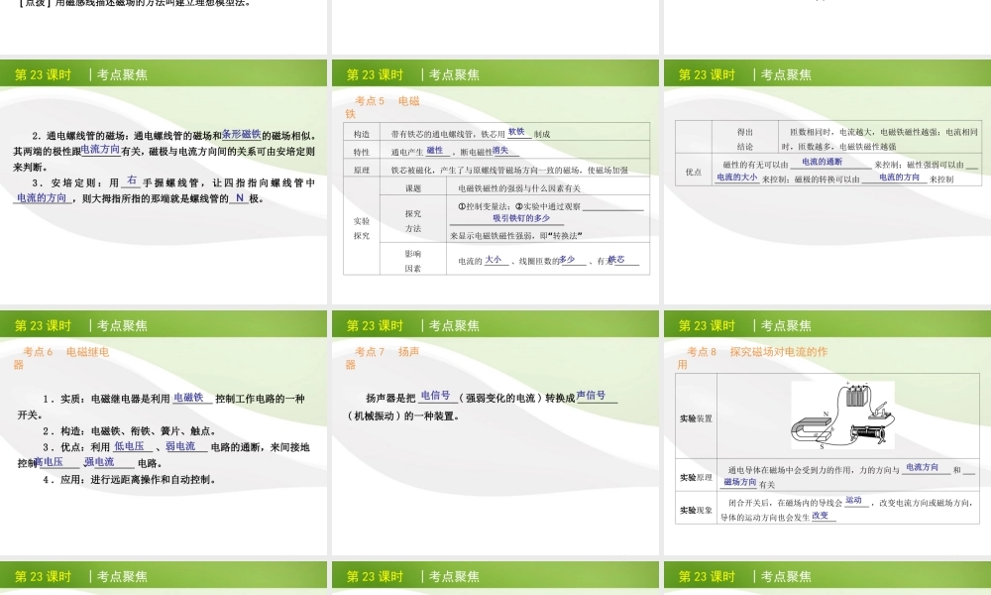
Task: Click the magnet and coil experiment diagram
Action: point(842,416)
